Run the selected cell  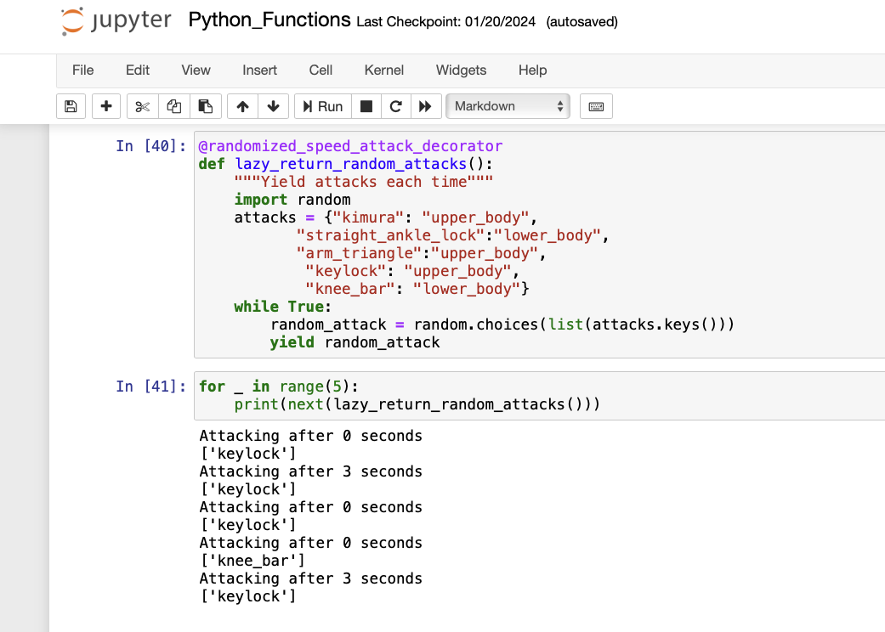pos(323,106)
